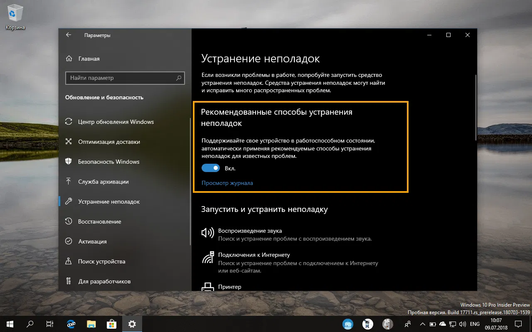The width and height of the screenshot is (532, 332).
Task: Minimize the Параметры window
Action: pos(429,35)
